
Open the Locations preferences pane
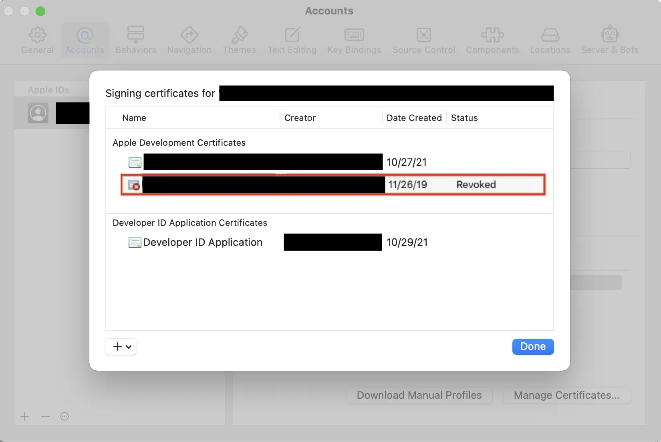pyautogui.click(x=550, y=40)
